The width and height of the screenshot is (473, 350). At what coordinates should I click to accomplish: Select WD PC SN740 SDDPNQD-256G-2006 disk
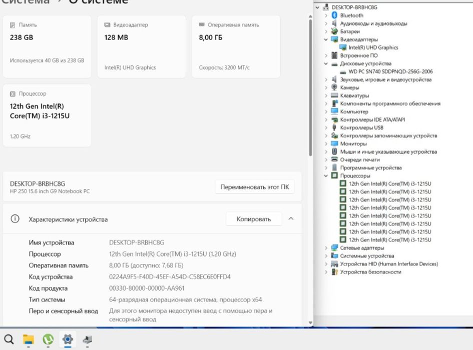coord(390,71)
